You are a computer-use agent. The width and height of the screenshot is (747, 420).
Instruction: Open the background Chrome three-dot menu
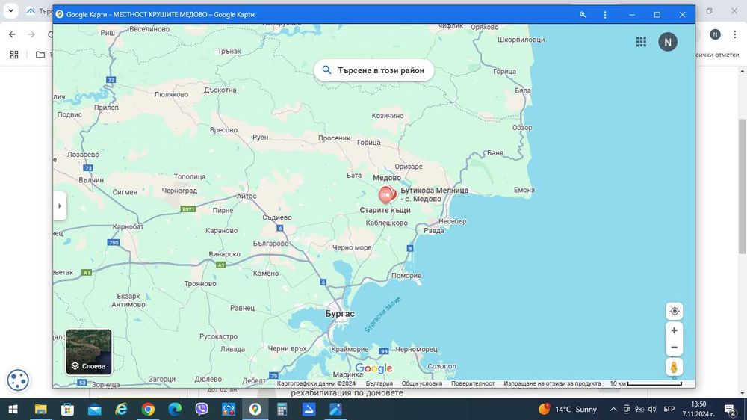pyautogui.click(x=735, y=34)
